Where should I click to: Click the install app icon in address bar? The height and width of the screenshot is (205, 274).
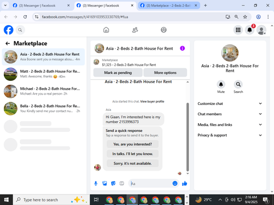[x=227, y=17]
